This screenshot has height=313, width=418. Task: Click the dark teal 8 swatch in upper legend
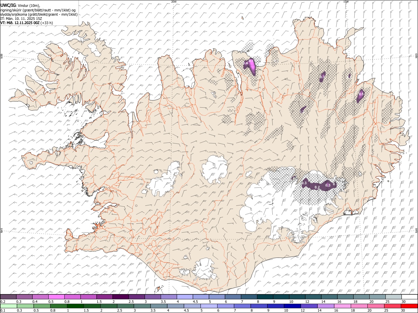[x=265, y=297]
